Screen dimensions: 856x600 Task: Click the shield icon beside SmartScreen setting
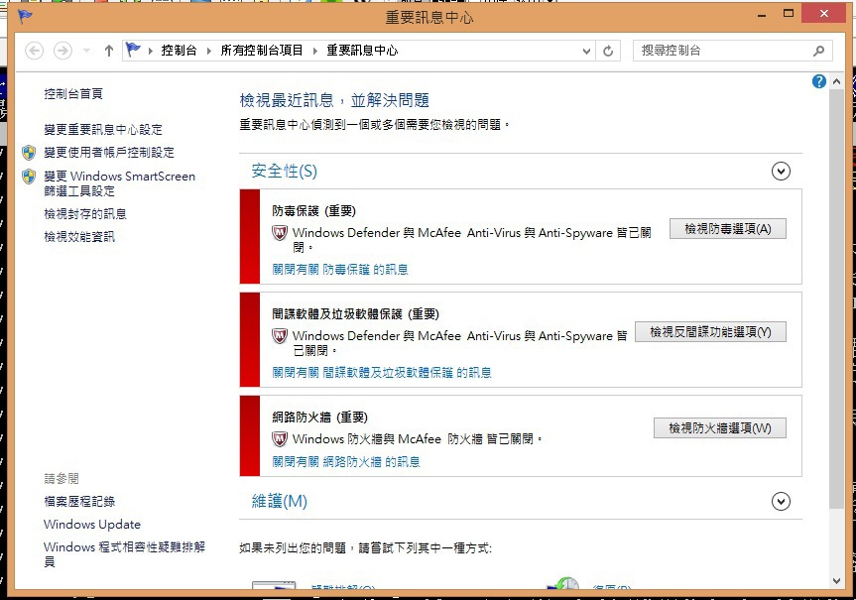click(x=29, y=177)
